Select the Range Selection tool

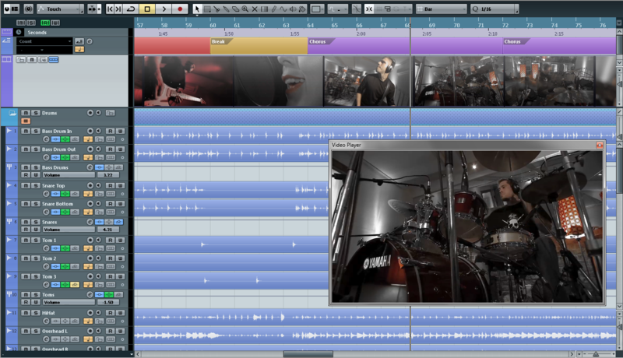207,9
